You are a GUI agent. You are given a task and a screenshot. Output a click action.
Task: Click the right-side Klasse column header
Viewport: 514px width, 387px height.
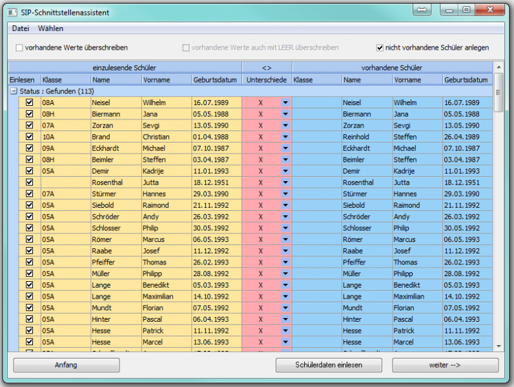coord(316,79)
